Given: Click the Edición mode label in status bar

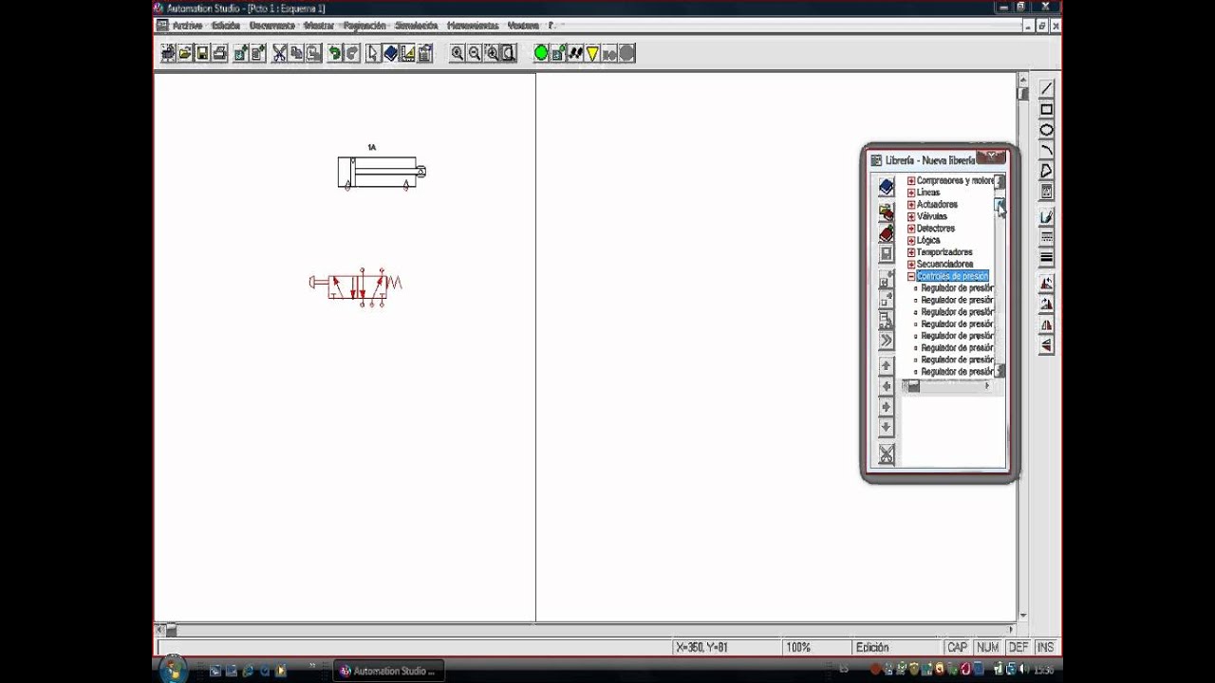Looking at the screenshot, I should (x=872, y=647).
